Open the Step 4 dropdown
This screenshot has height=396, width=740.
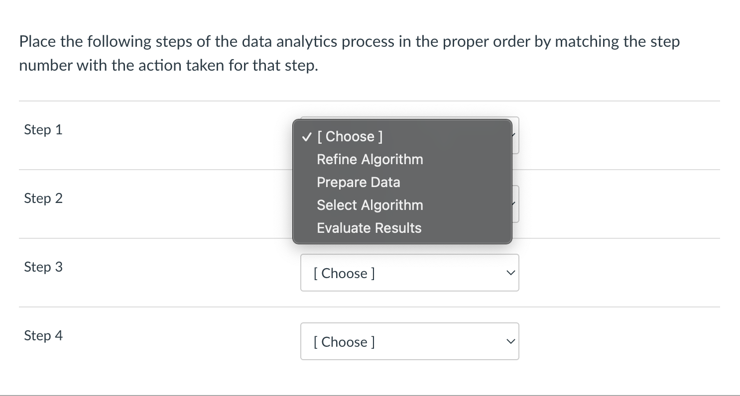(409, 341)
